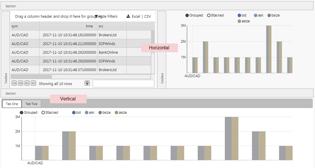Click the Excel download icon
315x168 pixels.
click(128, 17)
